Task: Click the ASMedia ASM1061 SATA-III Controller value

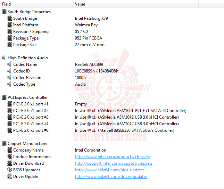Action: [131, 111]
